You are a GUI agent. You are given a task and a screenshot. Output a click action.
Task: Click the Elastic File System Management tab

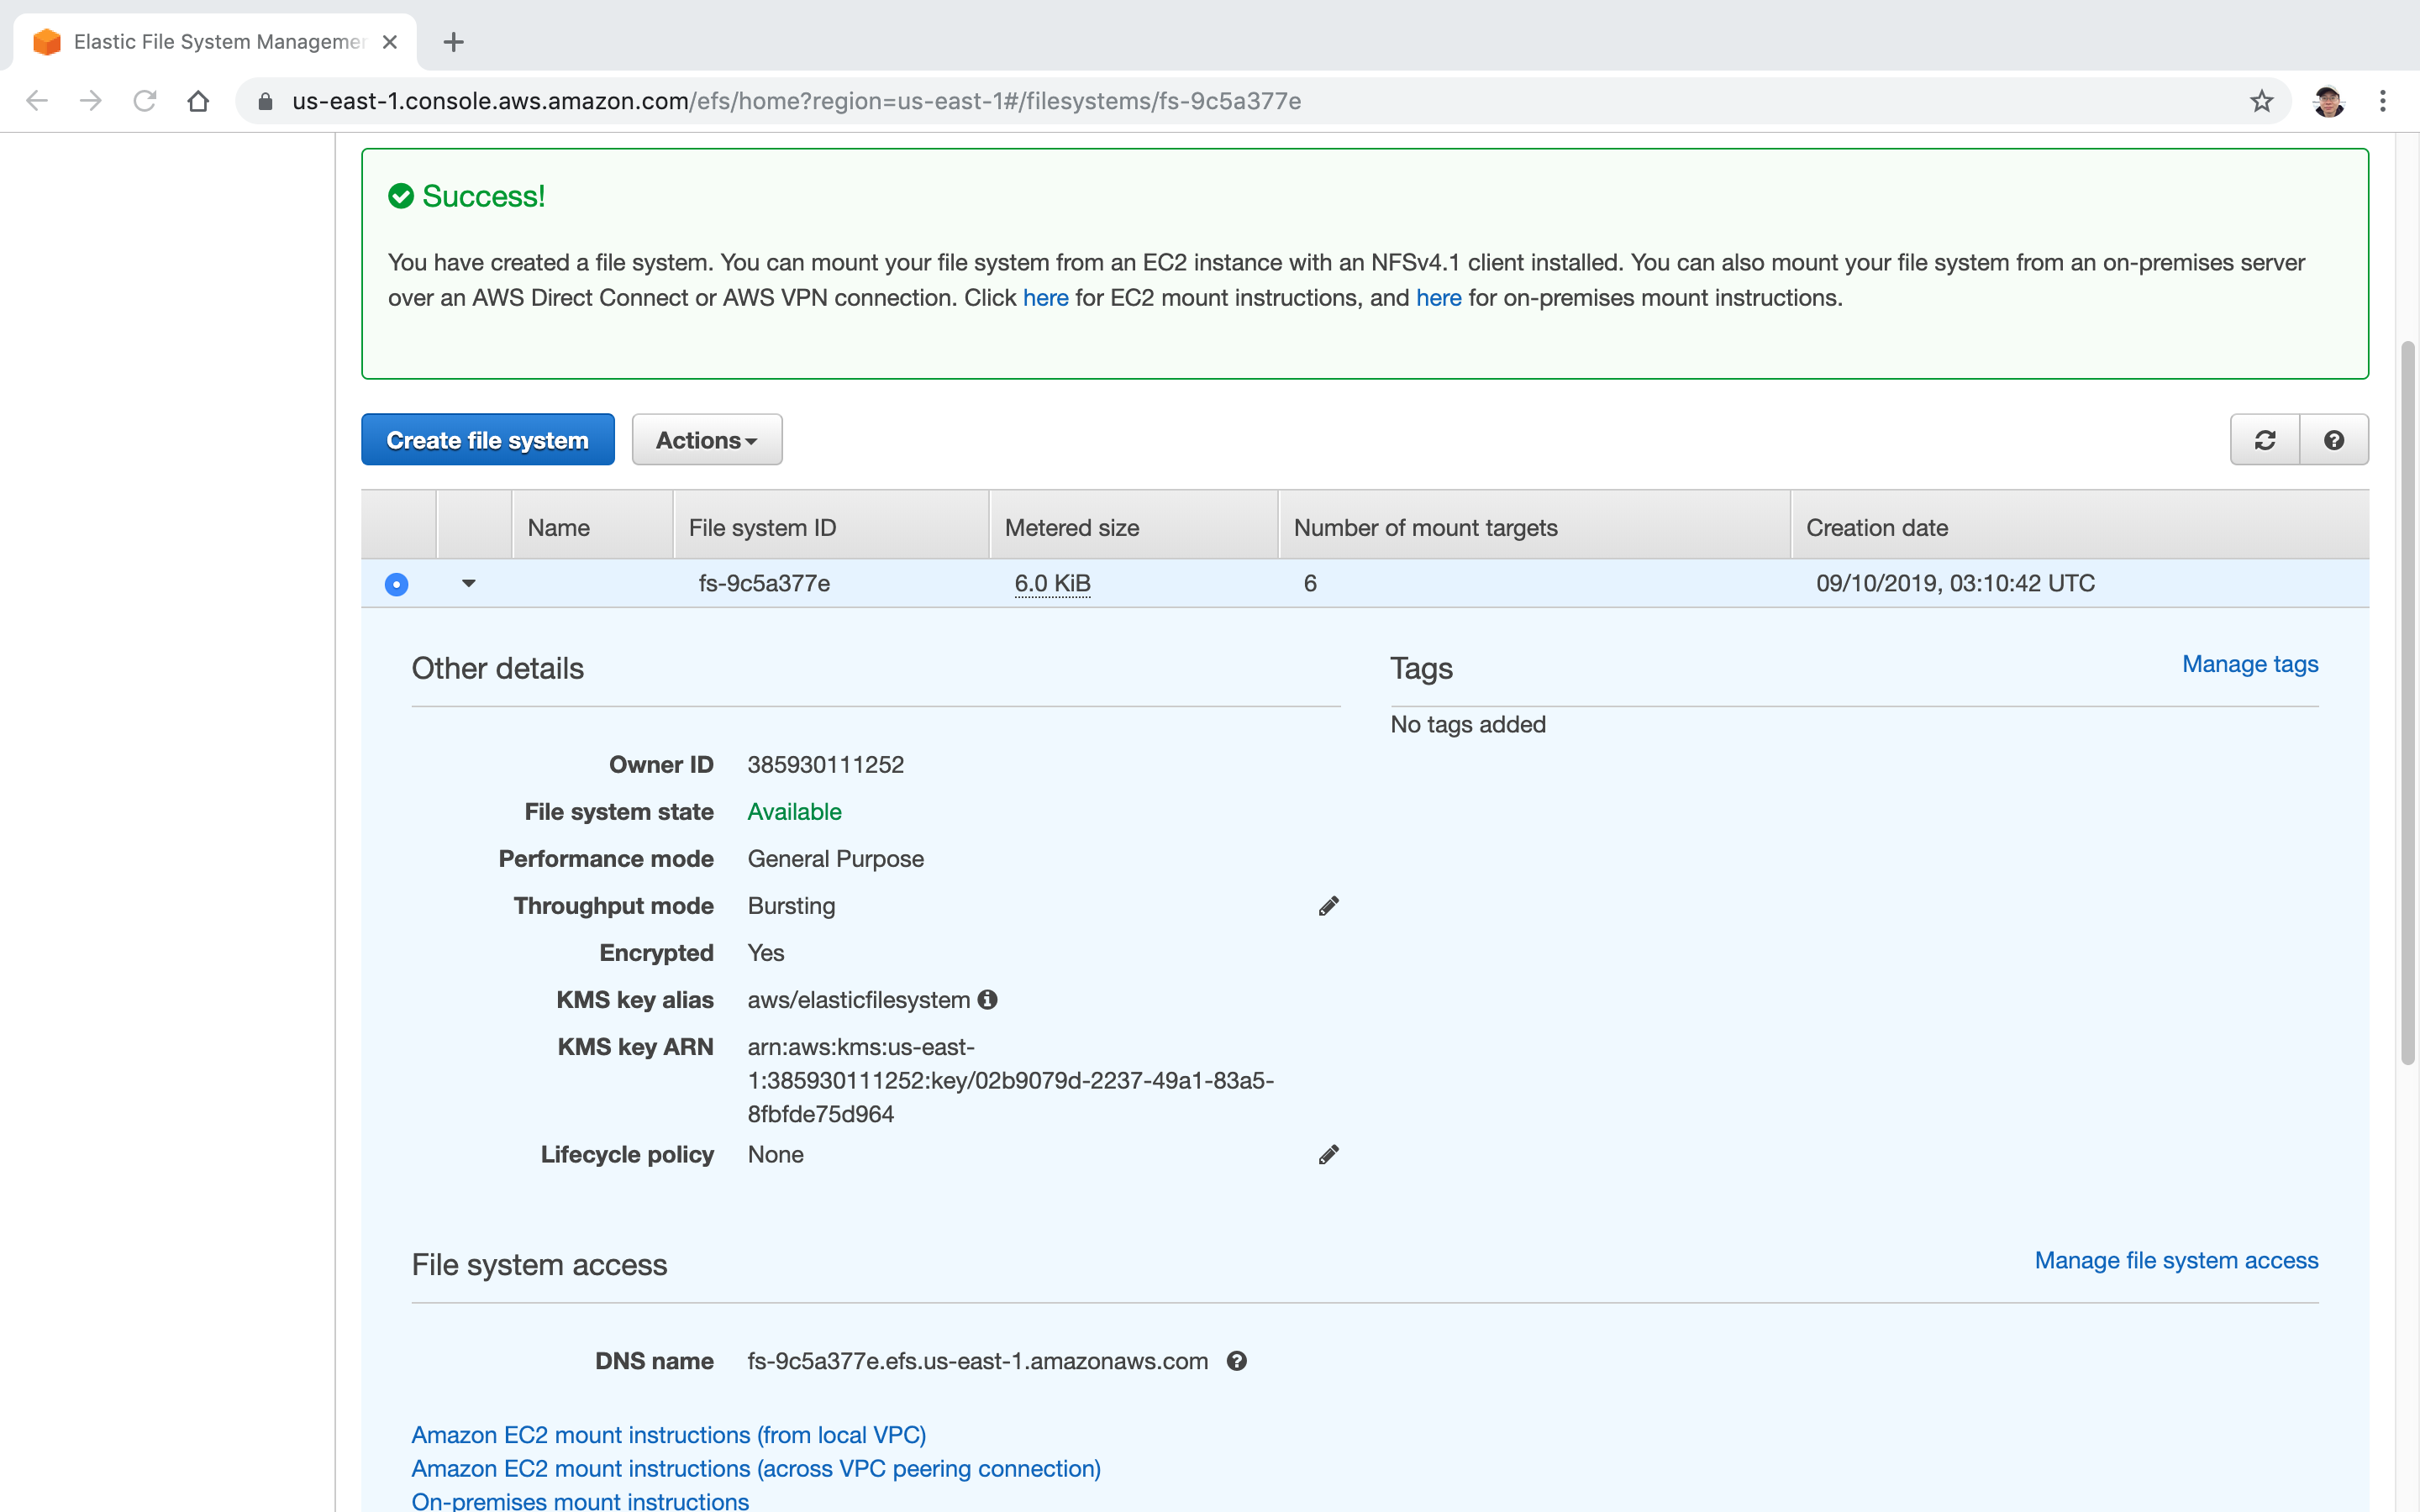(216, 42)
